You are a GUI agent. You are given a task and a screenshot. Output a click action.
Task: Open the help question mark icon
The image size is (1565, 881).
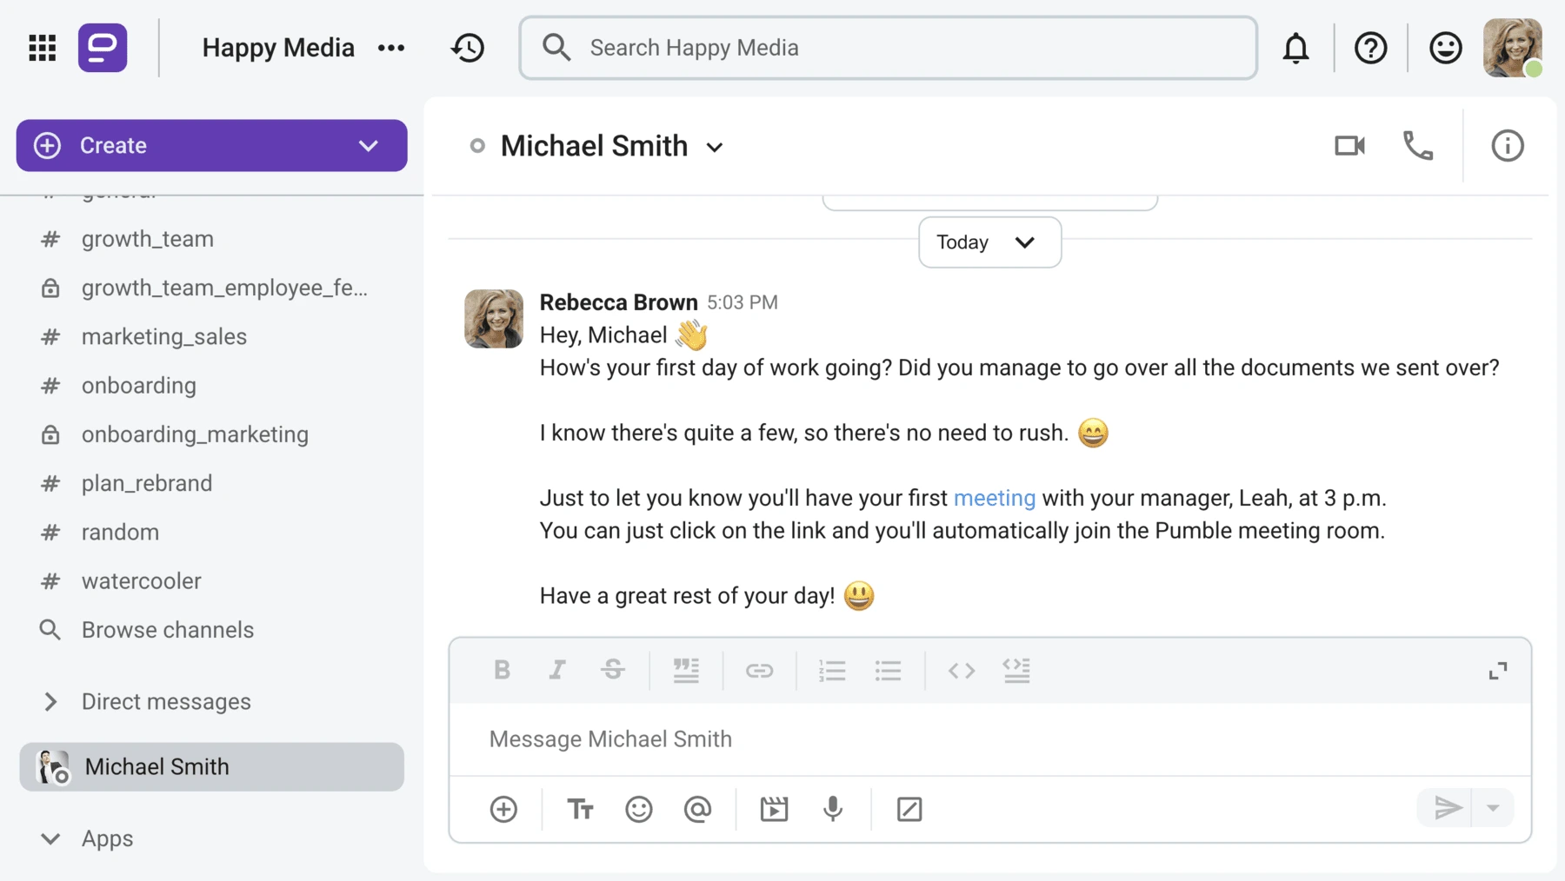click(1370, 48)
